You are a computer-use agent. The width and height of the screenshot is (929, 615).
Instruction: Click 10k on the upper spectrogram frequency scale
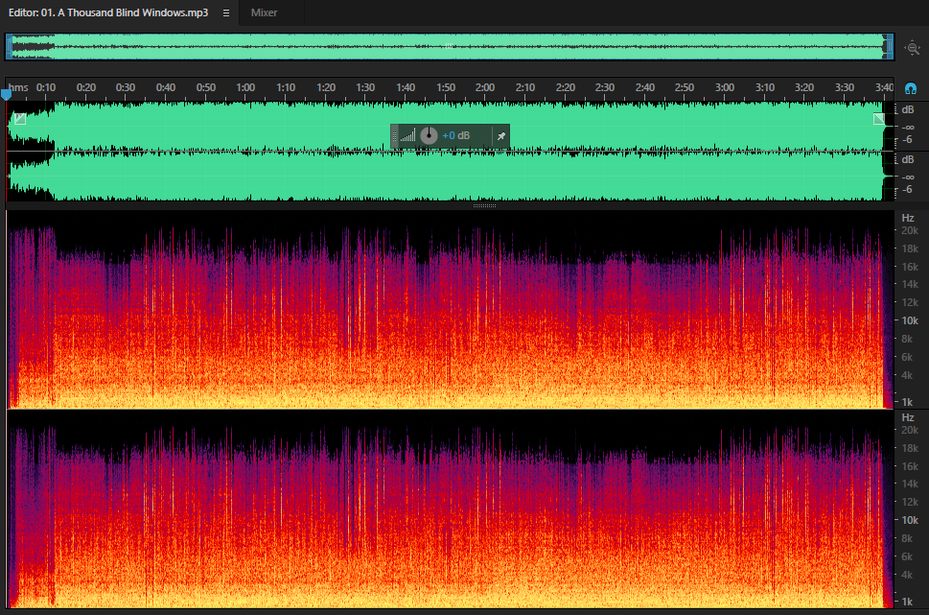coord(910,320)
